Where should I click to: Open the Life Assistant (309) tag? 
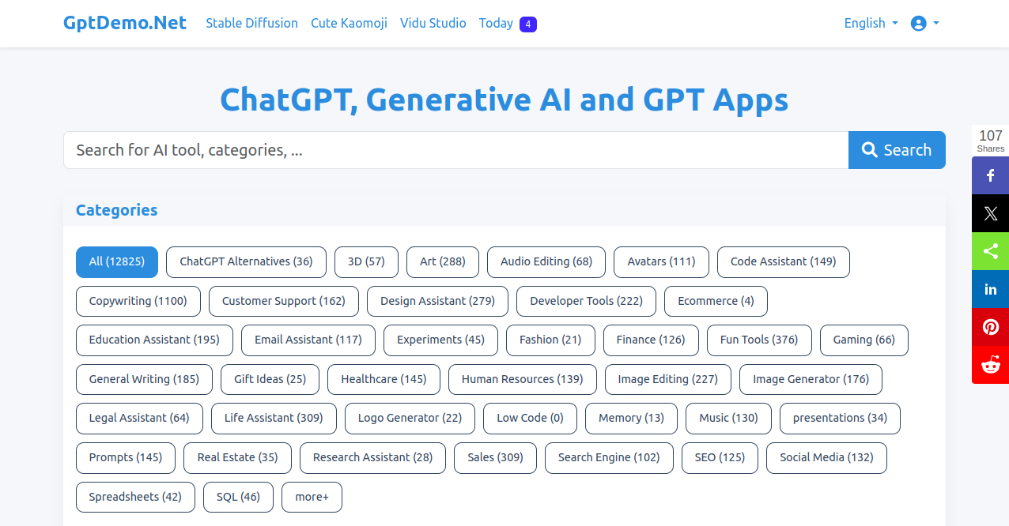click(274, 419)
